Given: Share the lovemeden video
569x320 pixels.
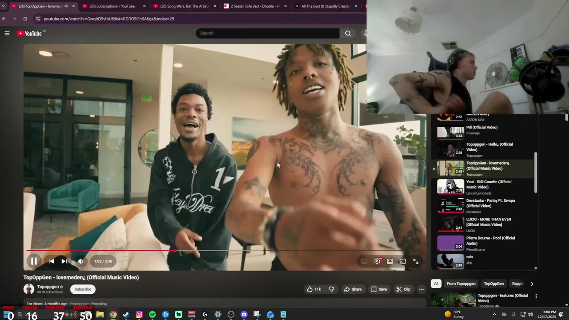Looking at the screenshot, I should 353,289.
